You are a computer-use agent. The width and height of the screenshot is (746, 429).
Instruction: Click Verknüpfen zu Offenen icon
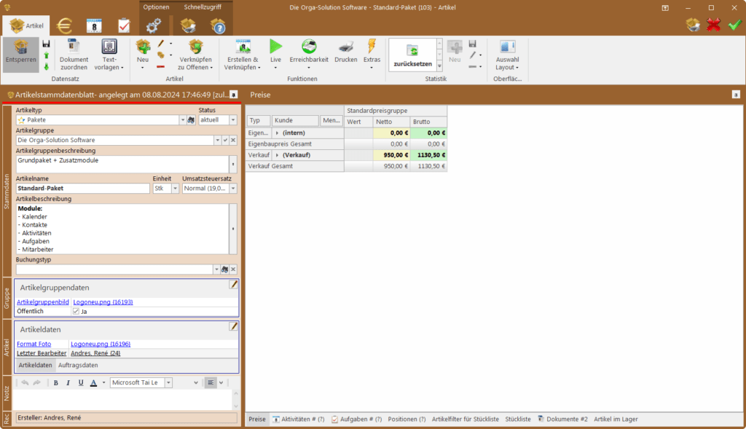(x=195, y=54)
